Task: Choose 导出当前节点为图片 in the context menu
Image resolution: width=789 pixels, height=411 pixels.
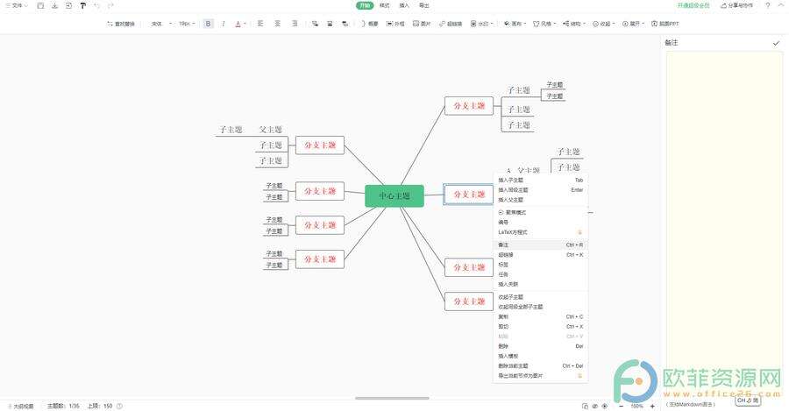Action: coord(540,376)
